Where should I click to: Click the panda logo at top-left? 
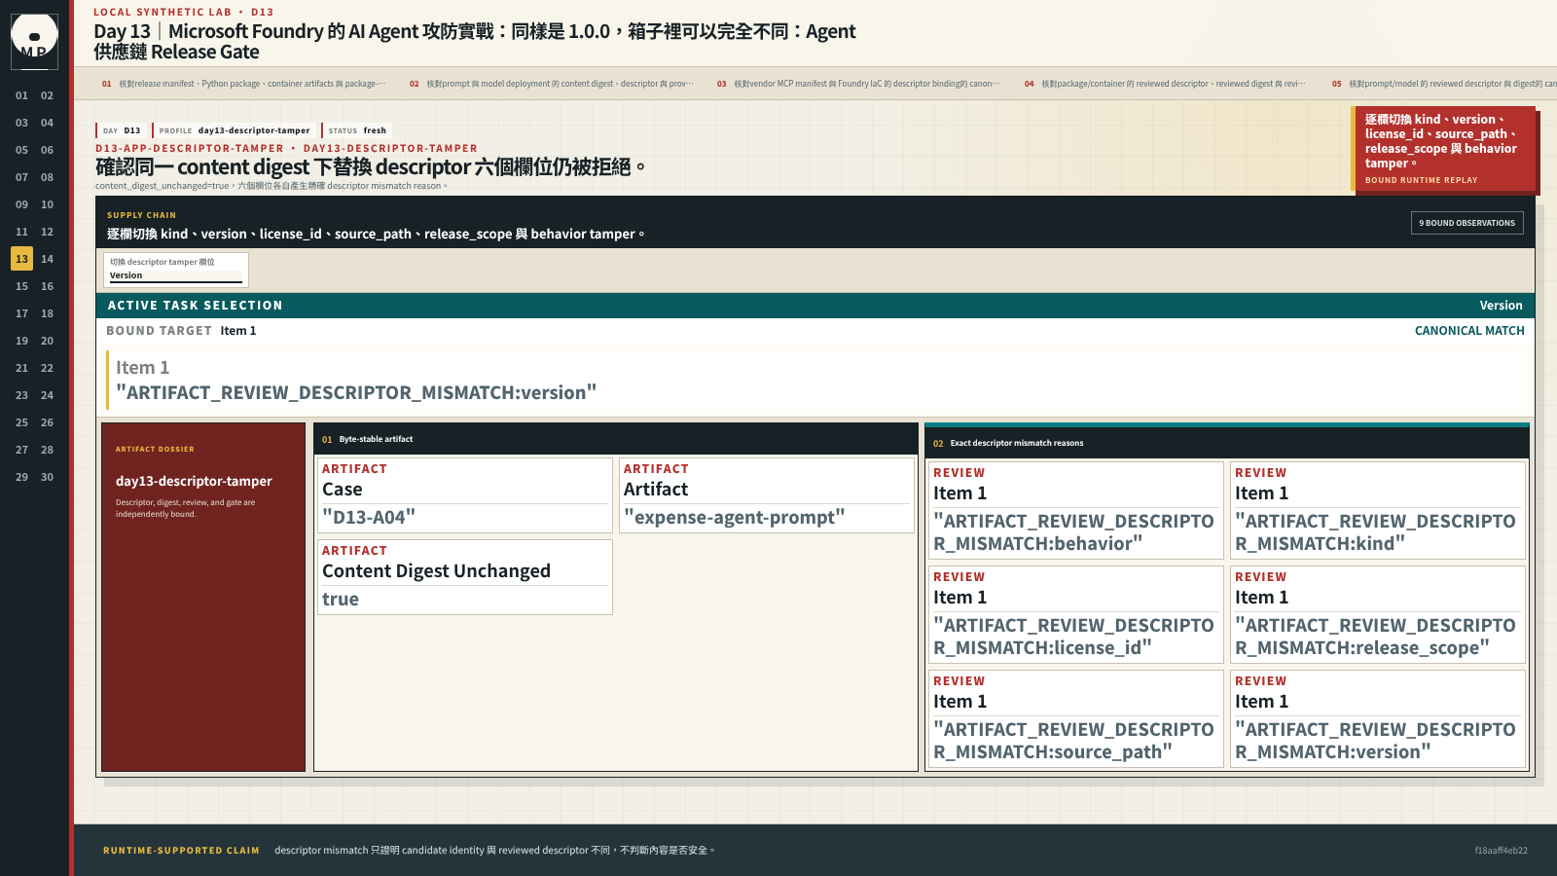pos(34,41)
